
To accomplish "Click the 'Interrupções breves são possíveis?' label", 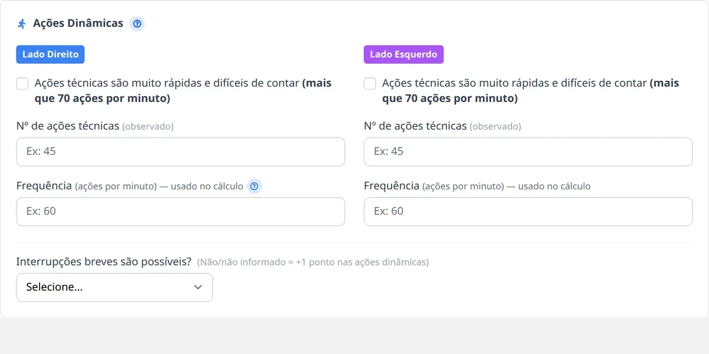I will click(x=104, y=261).
